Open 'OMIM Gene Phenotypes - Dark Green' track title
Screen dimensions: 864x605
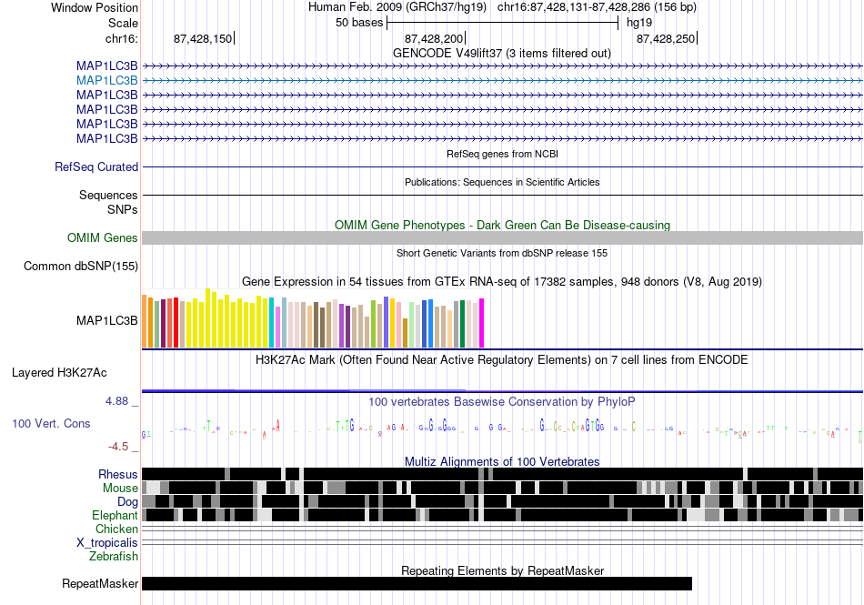[503, 226]
